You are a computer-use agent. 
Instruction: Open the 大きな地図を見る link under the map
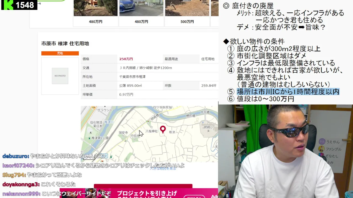(x=163, y=169)
